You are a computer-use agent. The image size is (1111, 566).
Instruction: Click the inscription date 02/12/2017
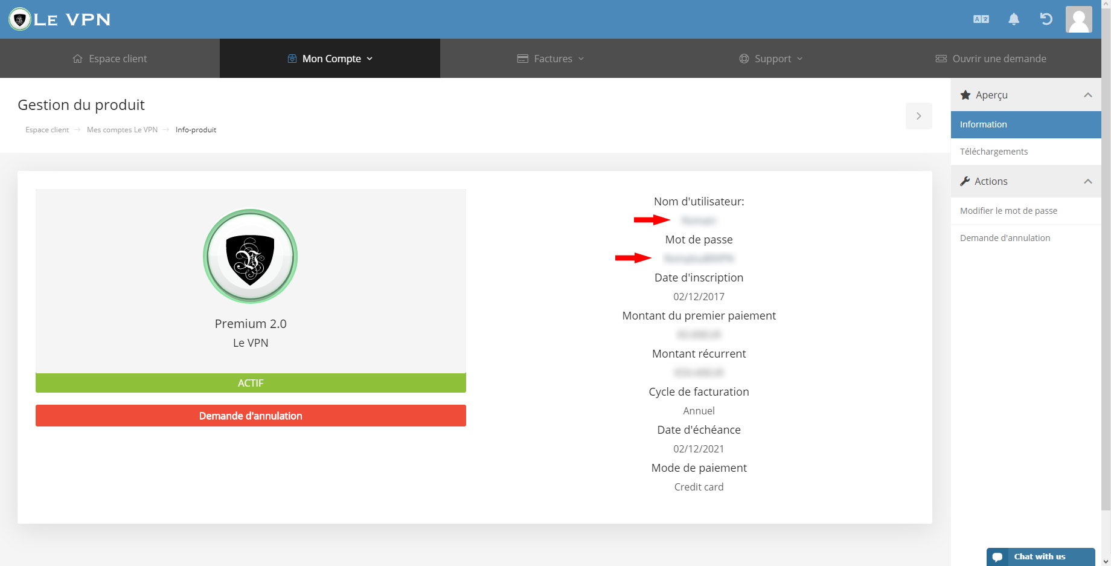pyautogui.click(x=699, y=297)
